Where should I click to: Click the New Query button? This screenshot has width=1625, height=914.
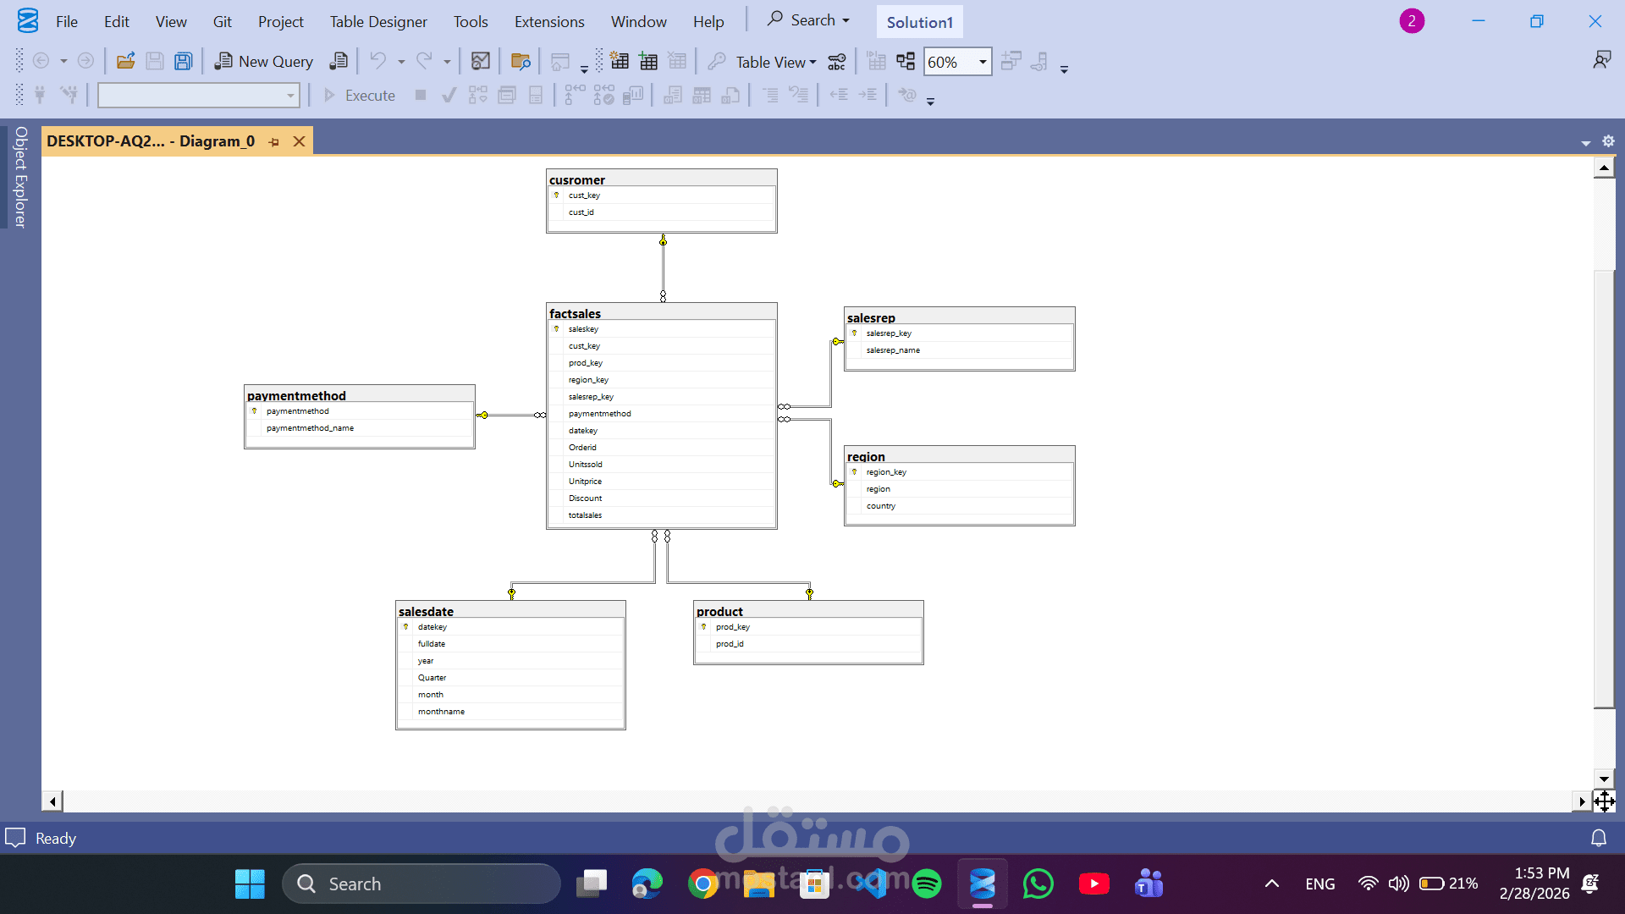click(263, 61)
